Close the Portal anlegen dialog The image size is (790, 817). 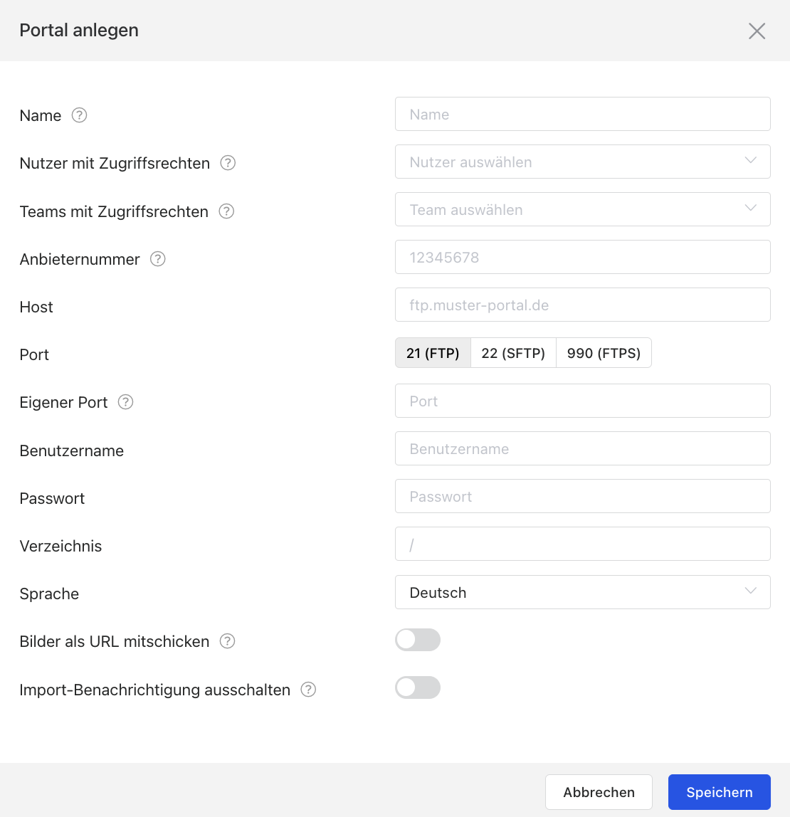click(x=757, y=31)
